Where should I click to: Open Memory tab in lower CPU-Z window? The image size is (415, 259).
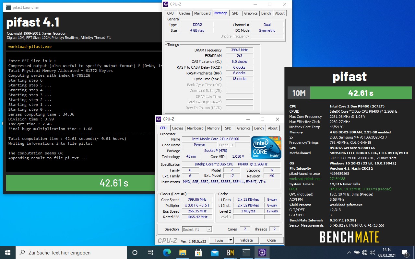(213, 128)
